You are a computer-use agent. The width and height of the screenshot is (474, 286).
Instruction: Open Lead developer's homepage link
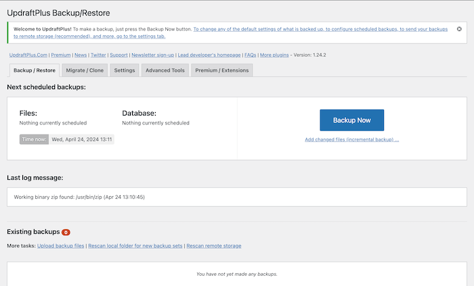(209, 55)
